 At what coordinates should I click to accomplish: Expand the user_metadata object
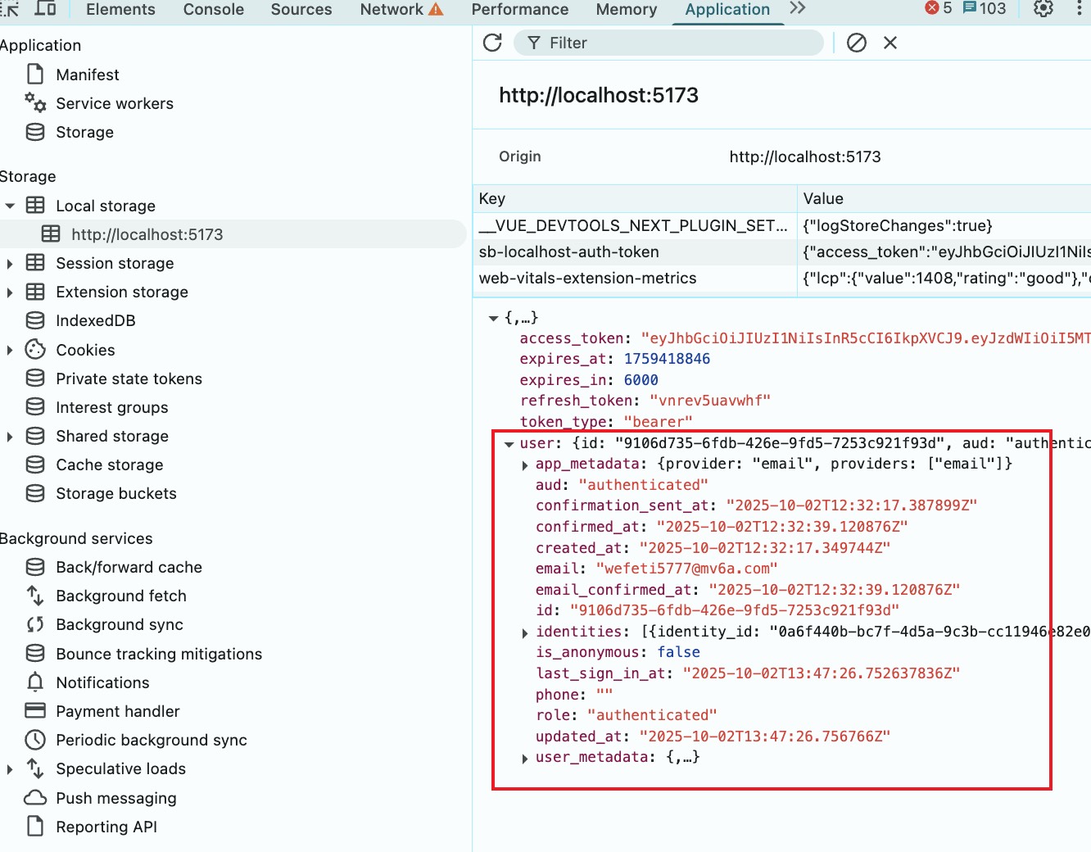click(525, 759)
